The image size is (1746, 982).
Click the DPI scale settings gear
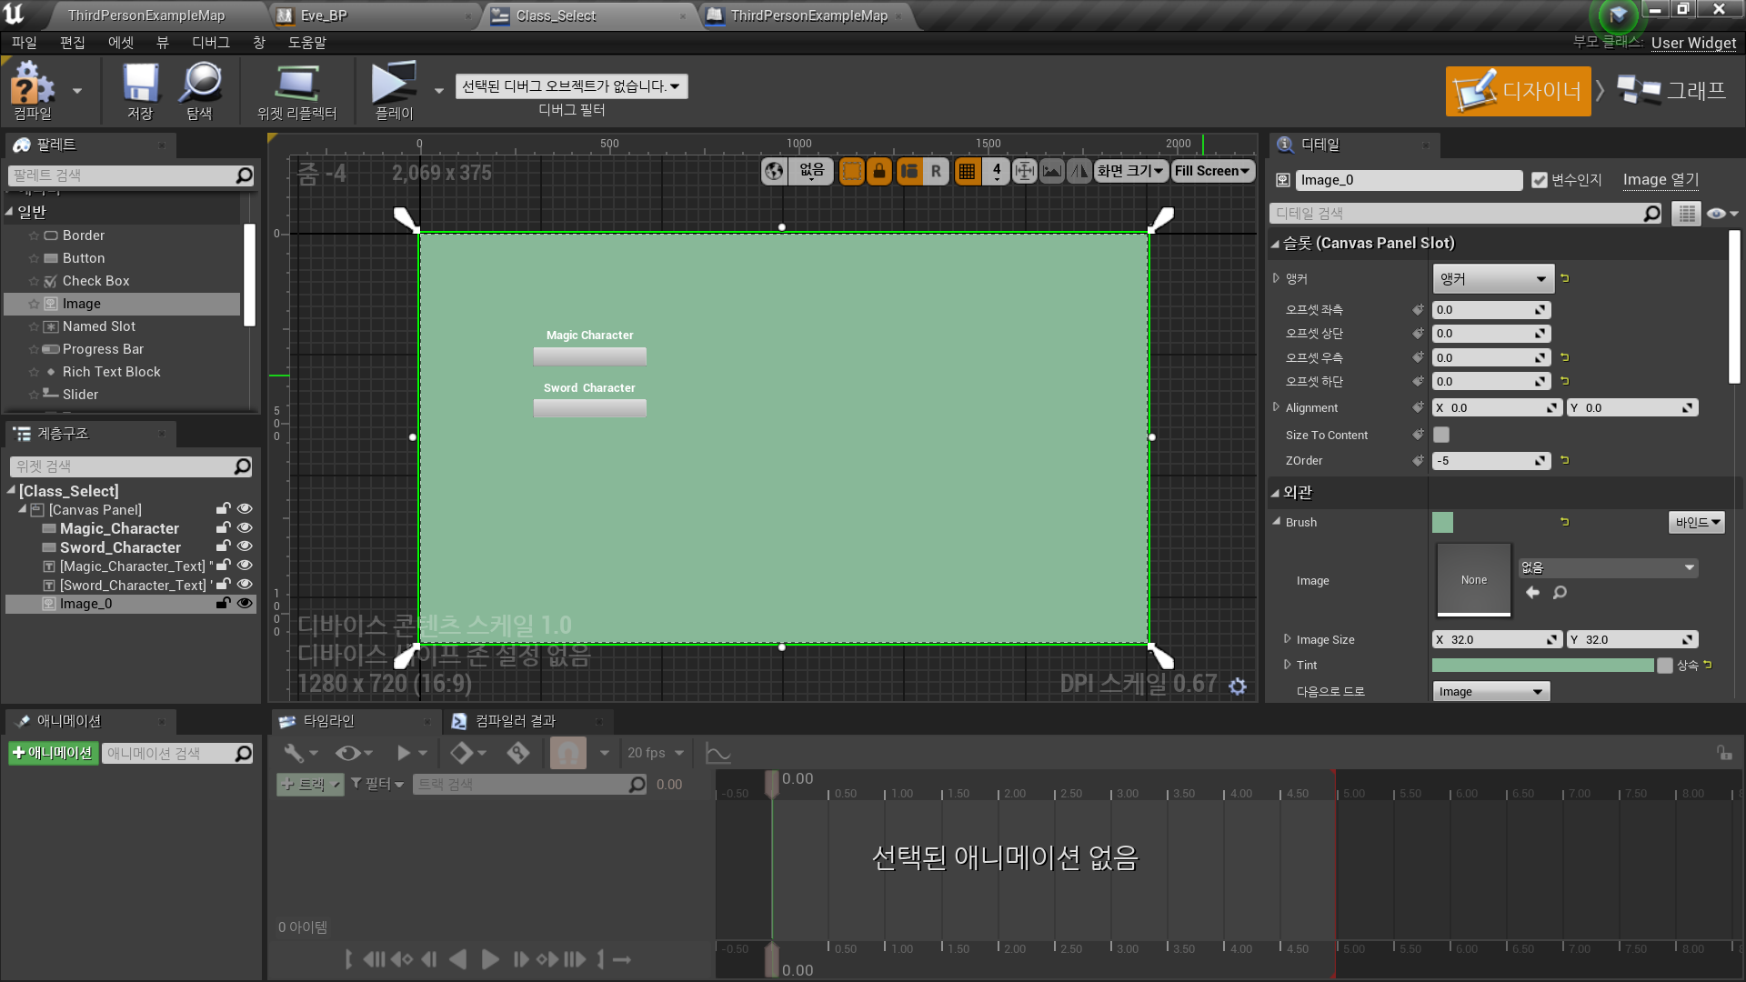(x=1238, y=686)
